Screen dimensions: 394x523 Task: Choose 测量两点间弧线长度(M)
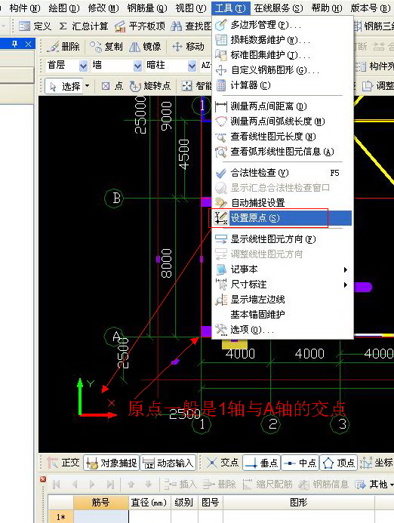[x=282, y=122]
